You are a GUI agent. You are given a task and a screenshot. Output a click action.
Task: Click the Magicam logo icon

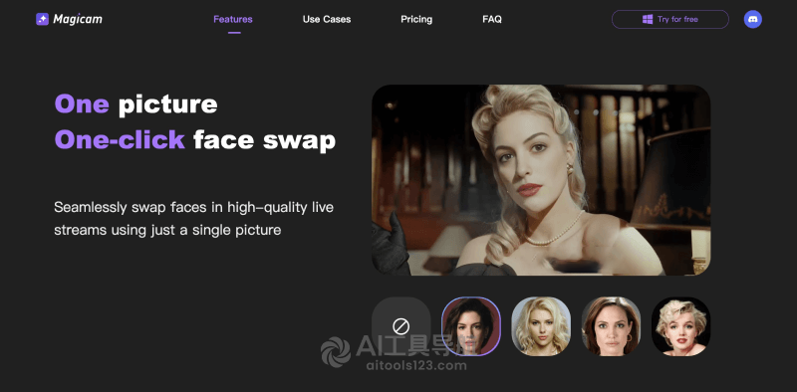[42, 19]
